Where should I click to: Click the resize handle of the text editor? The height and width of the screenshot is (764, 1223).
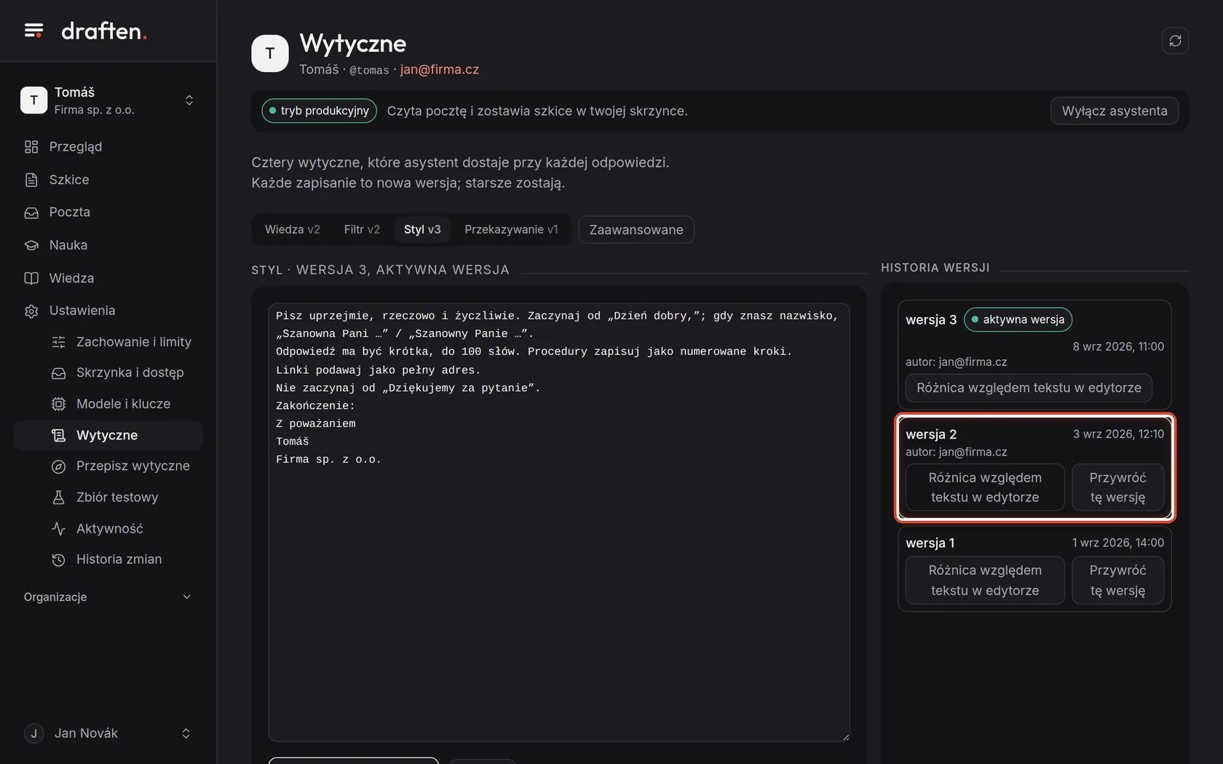(845, 736)
